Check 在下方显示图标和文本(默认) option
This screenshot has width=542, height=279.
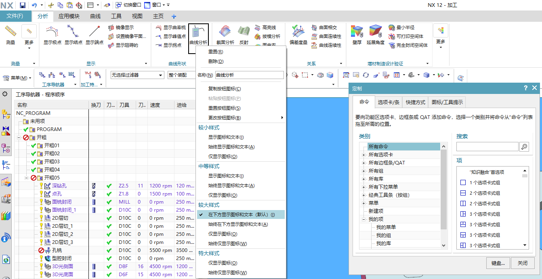(241, 214)
